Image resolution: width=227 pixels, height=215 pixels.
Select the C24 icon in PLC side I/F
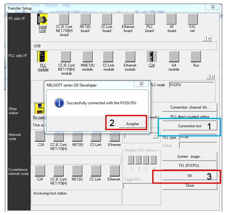point(152,57)
